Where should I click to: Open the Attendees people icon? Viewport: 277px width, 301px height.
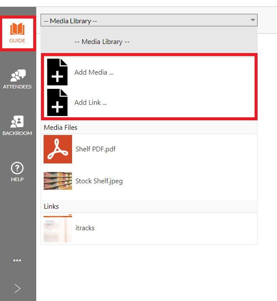point(18,75)
